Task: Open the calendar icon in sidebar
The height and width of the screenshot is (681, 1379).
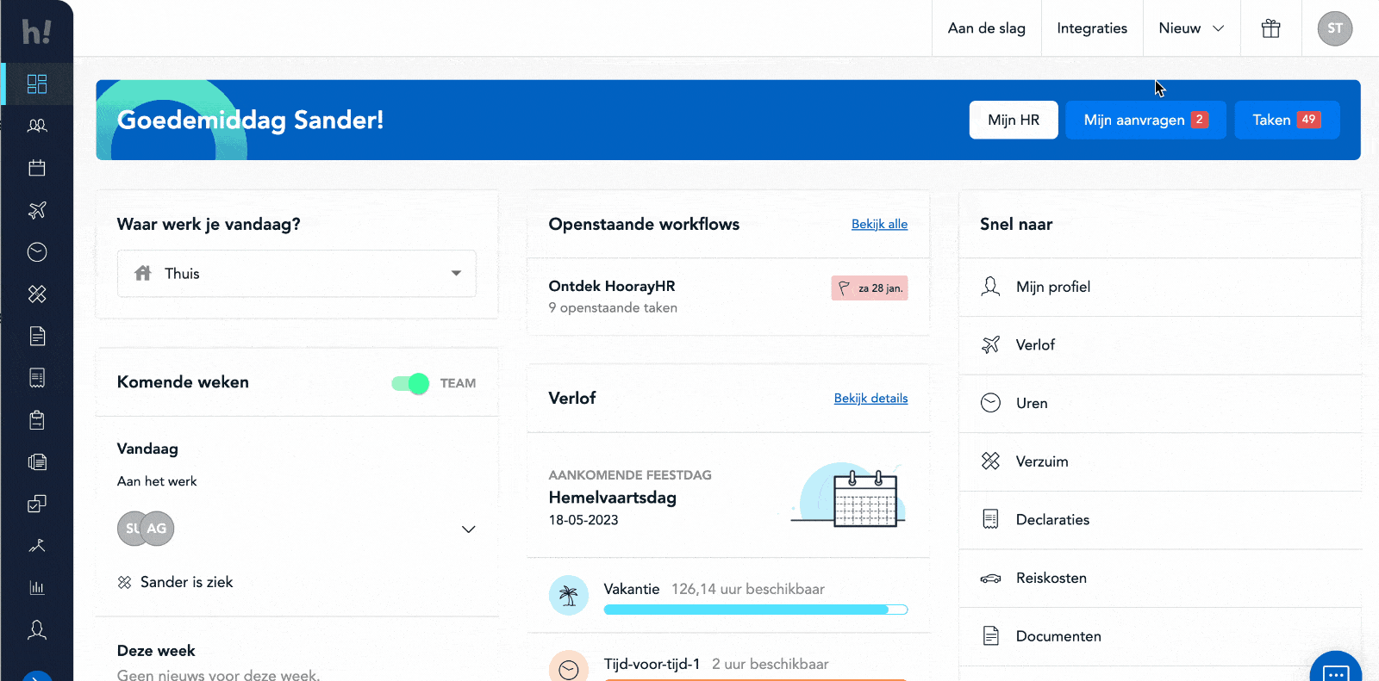Action: 37,168
